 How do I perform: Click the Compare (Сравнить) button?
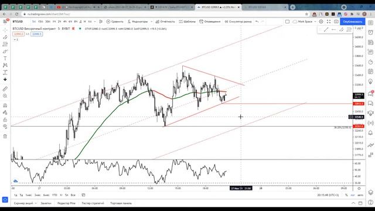(115, 22)
